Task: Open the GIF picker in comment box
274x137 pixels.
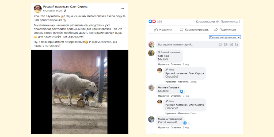Action: click(x=231, y=44)
